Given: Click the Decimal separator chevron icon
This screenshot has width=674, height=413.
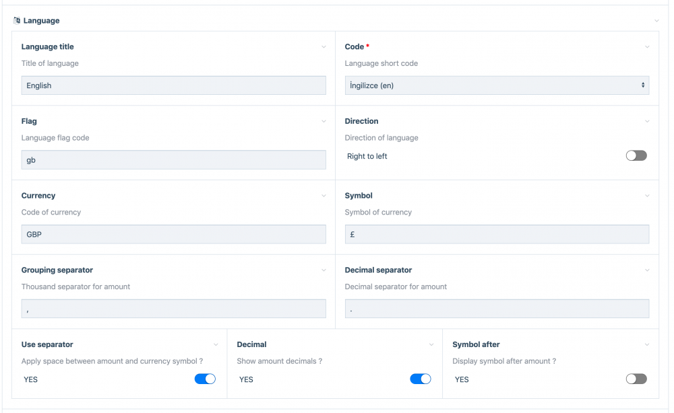Looking at the screenshot, I should pos(647,270).
